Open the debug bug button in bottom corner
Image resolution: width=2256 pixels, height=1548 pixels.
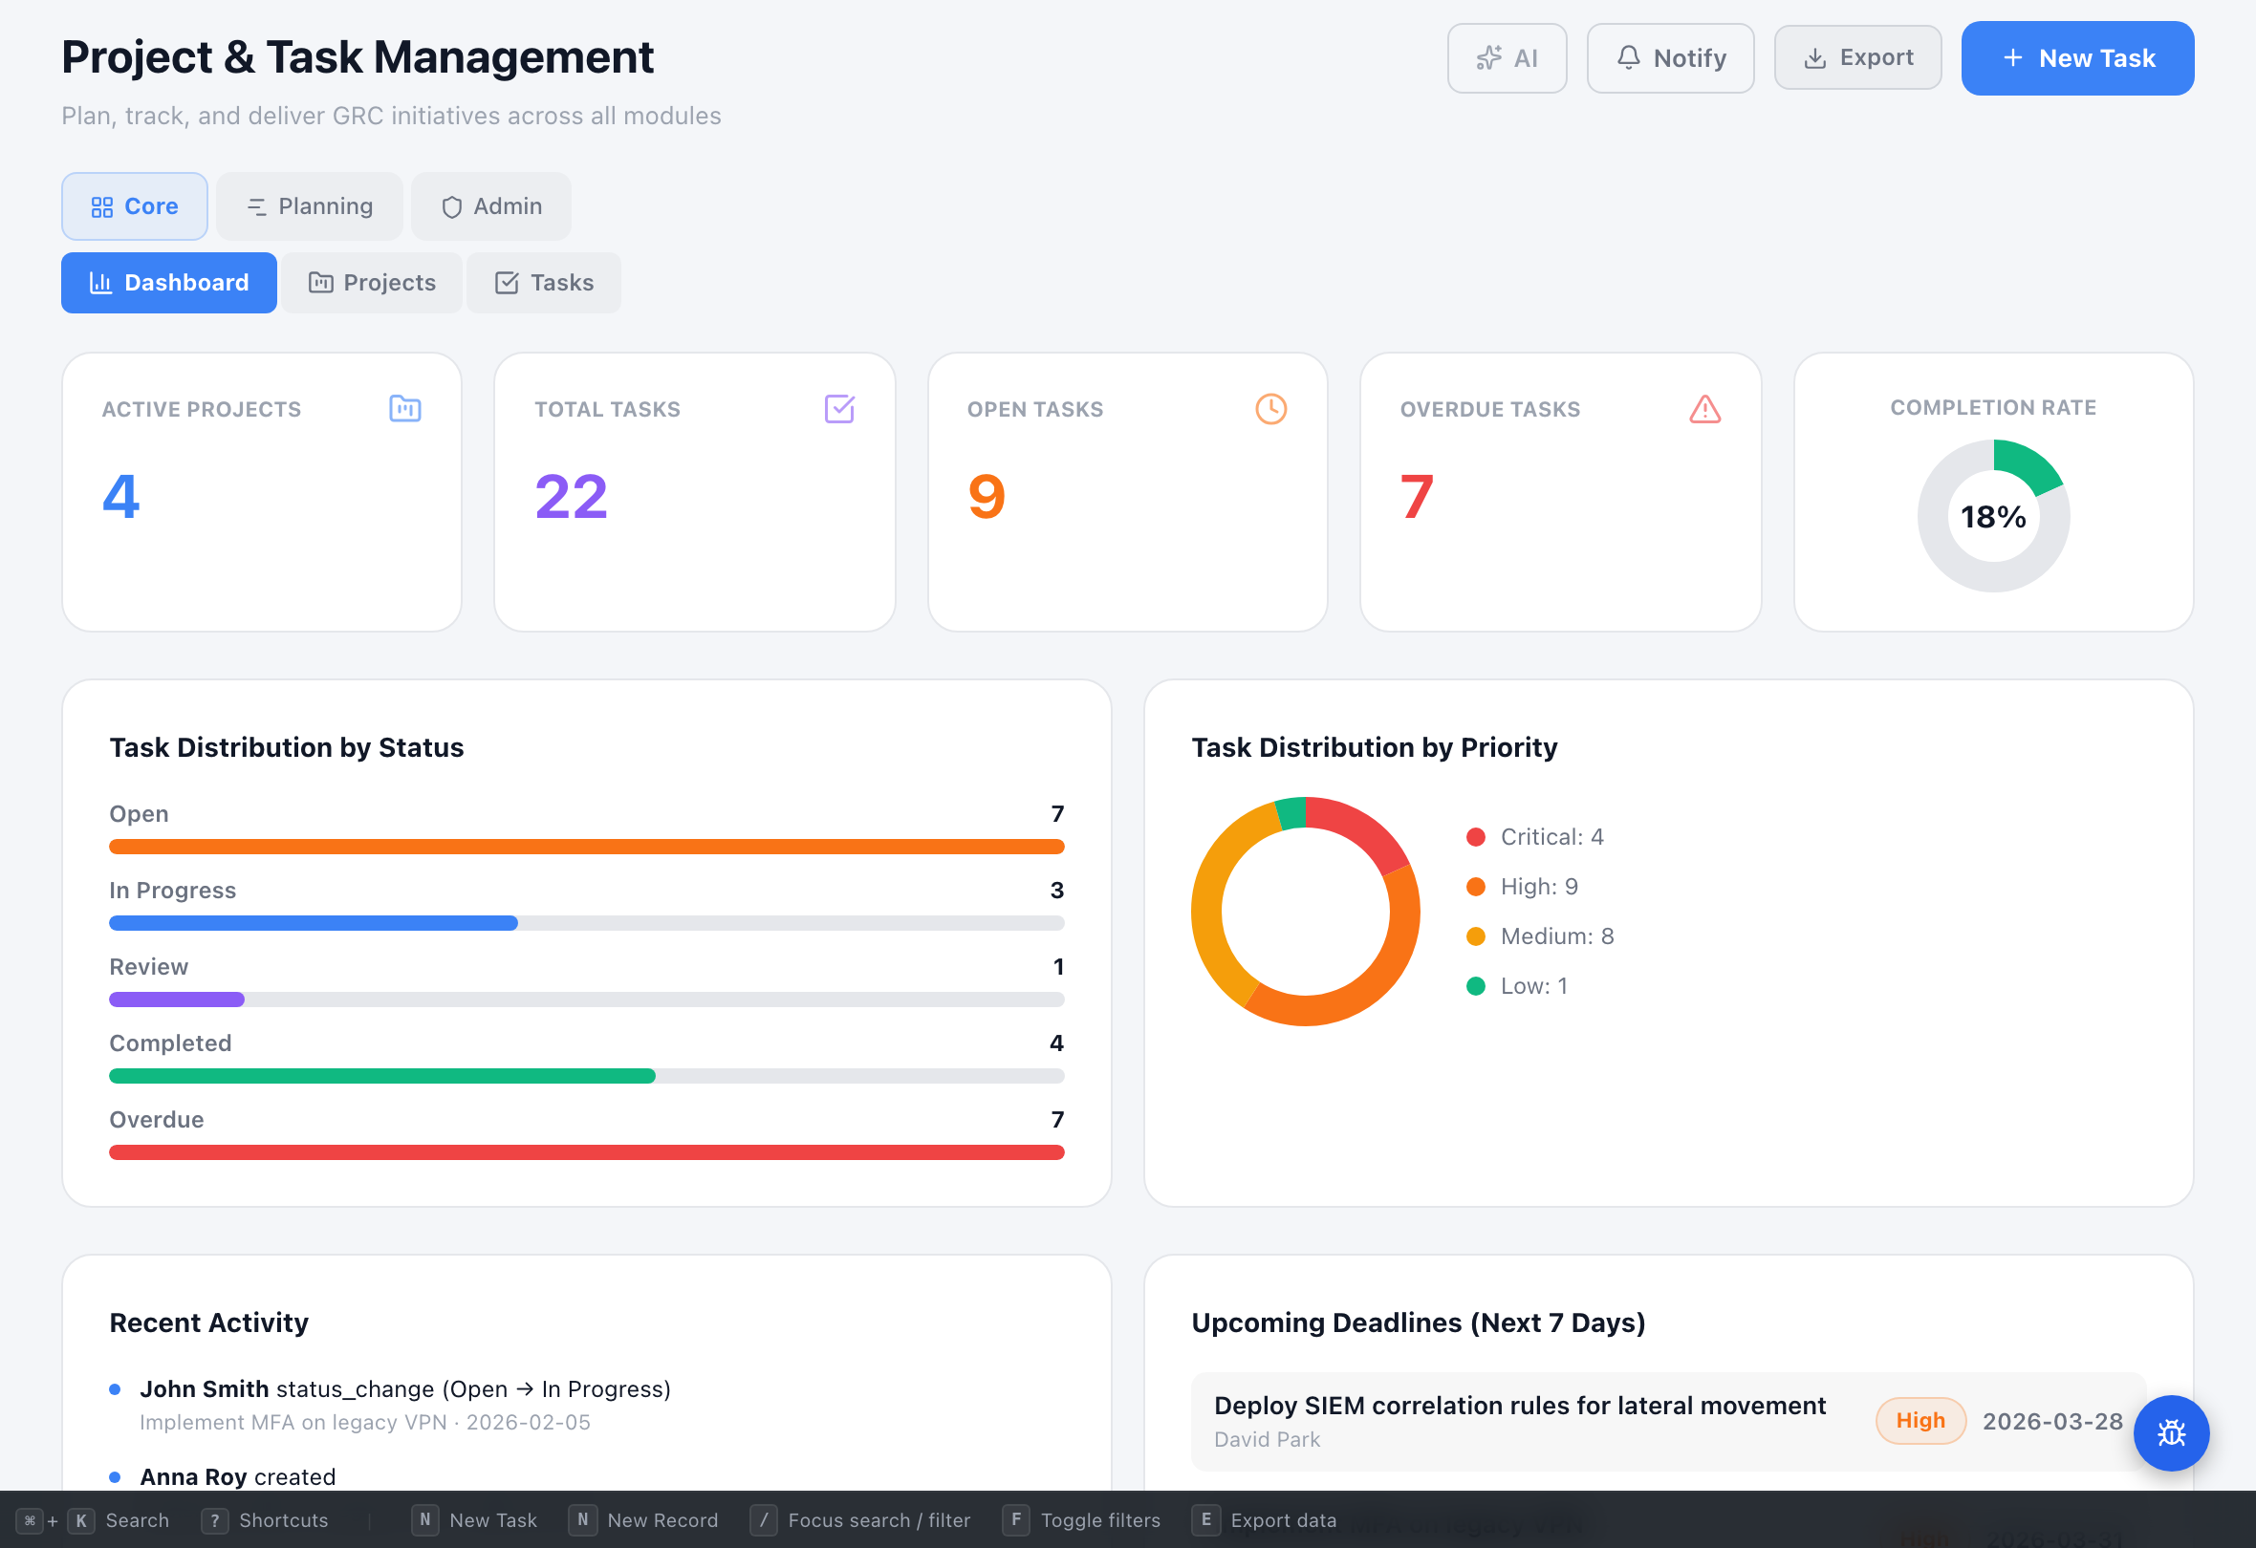pyautogui.click(x=2172, y=1433)
